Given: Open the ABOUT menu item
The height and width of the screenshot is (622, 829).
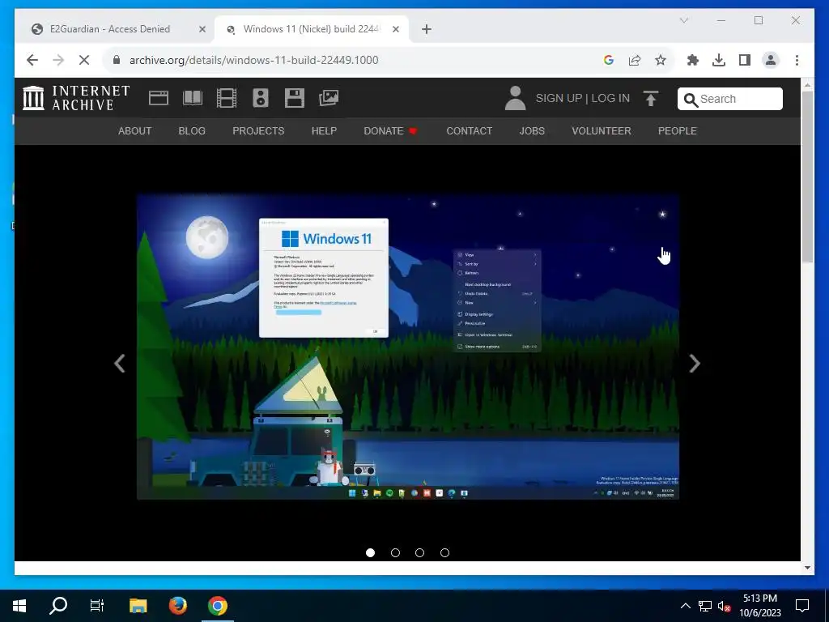Looking at the screenshot, I should pyautogui.click(x=135, y=131).
